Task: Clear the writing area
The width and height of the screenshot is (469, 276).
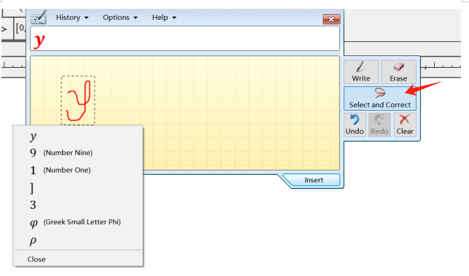Action: (405, 125)
